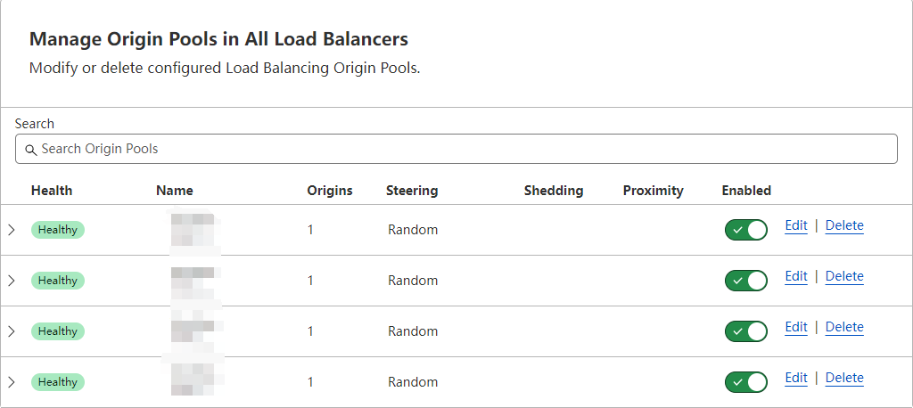913x408 pixels.
Task: Click the search magnifier icon
Action: 30,150
